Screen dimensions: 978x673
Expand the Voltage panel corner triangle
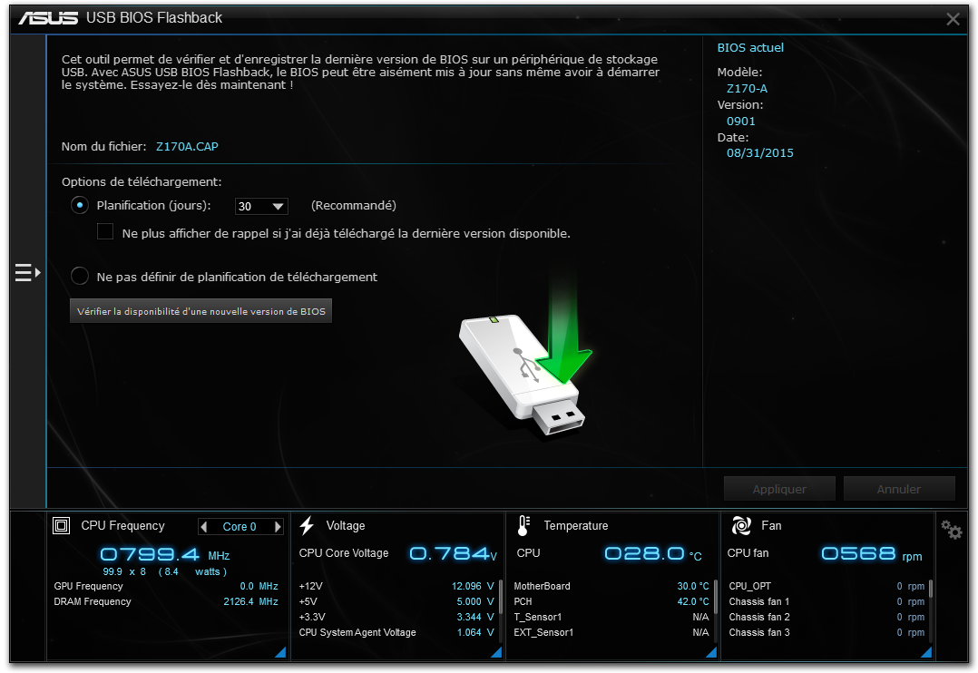[495, 652]
